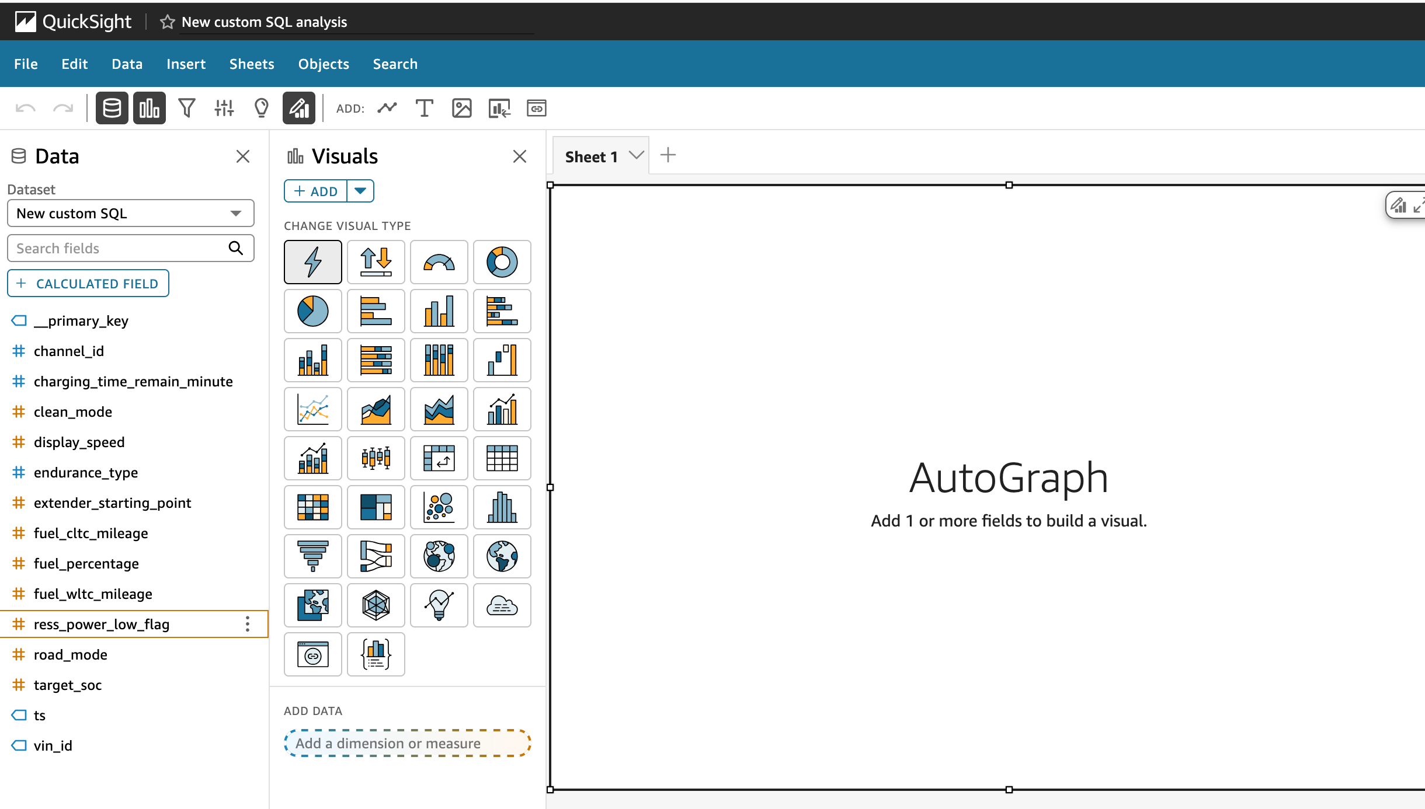Add a text box from toolbar

click(x=424, y=108)
